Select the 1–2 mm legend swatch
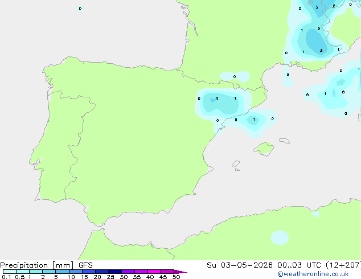Screen dimensions: 361x279 (36, 272)
